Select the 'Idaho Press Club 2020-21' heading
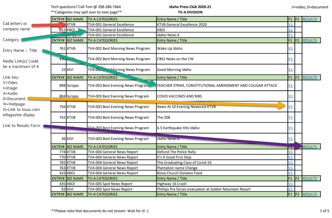Screen dimensions: 332x218 pyautogui.click(x=190, y=7)
